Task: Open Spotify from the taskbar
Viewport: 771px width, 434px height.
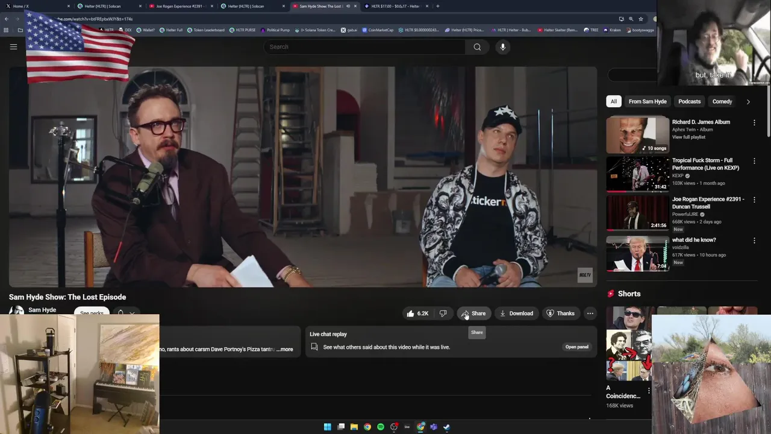Action: 381,427
